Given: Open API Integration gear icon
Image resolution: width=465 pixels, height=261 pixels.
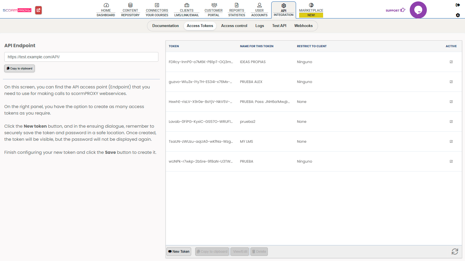Looking at the screenshot, I should coord(284,6).
